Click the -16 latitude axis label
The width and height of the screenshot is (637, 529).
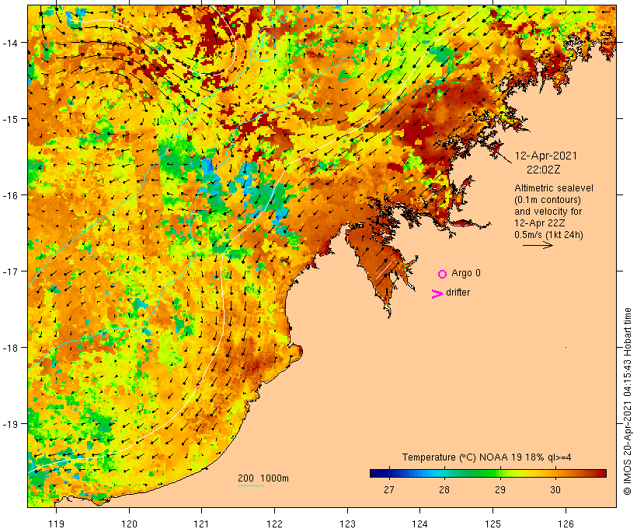(x=10, y=195)
